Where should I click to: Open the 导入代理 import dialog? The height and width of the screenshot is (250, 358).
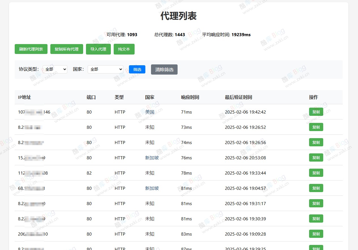pyautogui.click(x=98, y=49)
